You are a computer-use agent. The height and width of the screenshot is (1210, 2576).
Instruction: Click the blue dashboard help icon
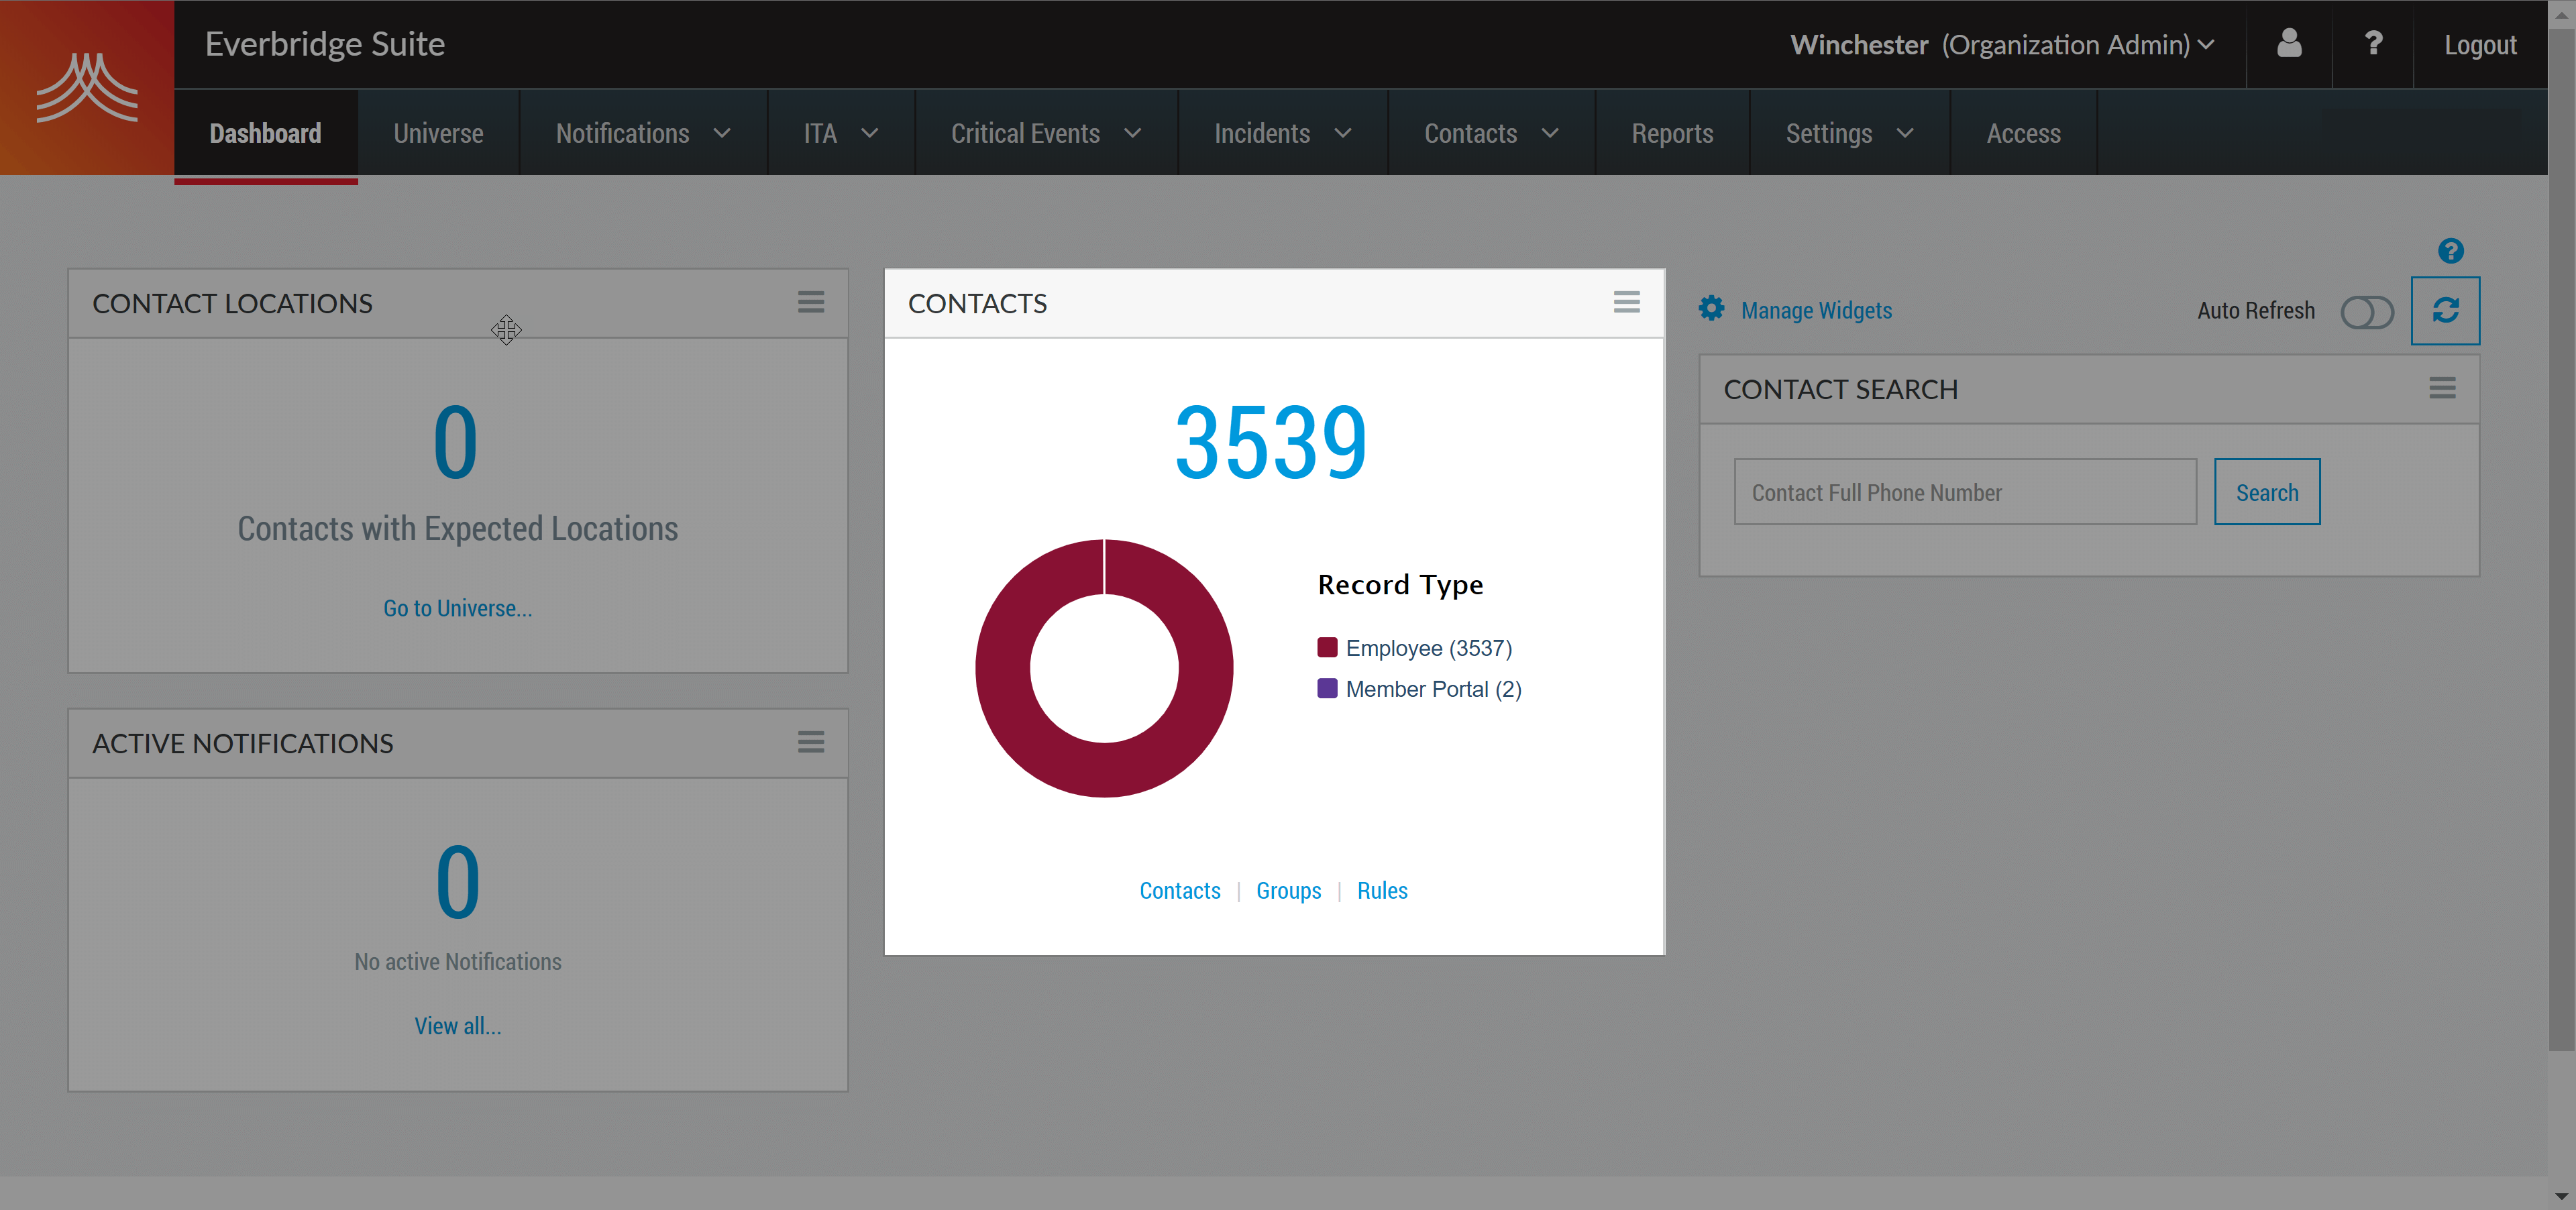click(x=2450, y=251)
